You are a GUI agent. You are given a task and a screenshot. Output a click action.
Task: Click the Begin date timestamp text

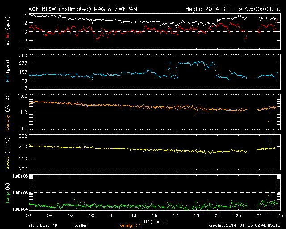pos(232,8)
